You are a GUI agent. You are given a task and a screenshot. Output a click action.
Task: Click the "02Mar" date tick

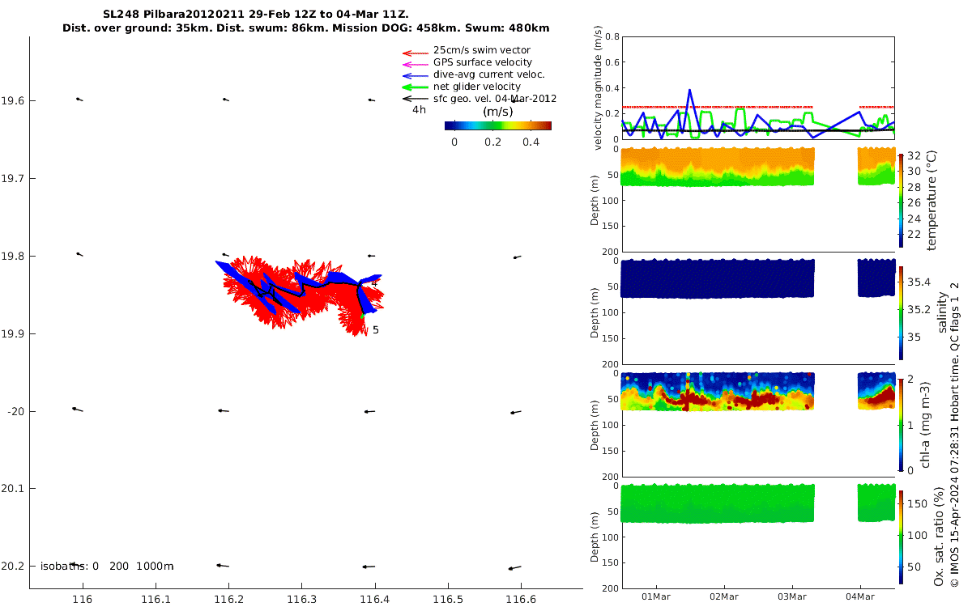click(724, 596)
